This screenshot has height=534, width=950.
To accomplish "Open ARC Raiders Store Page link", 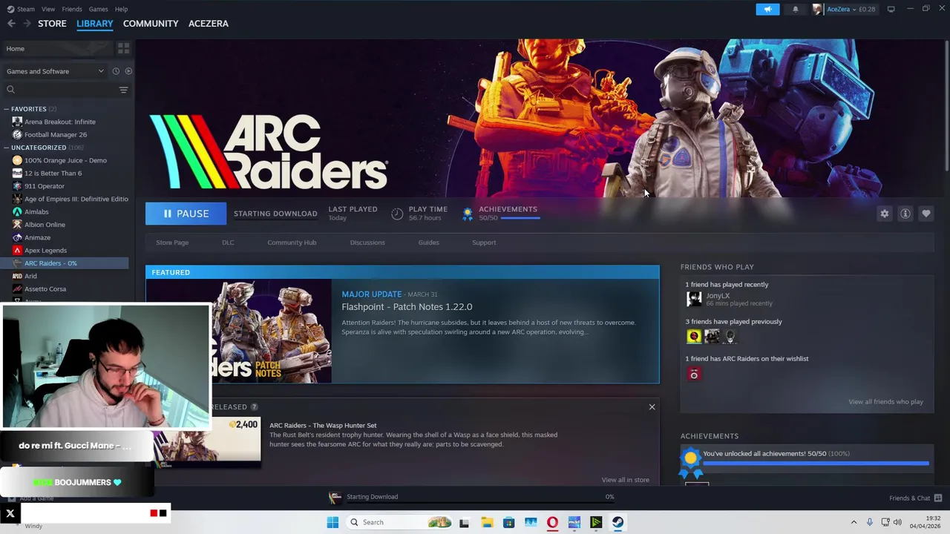I will tap(172, 243).
